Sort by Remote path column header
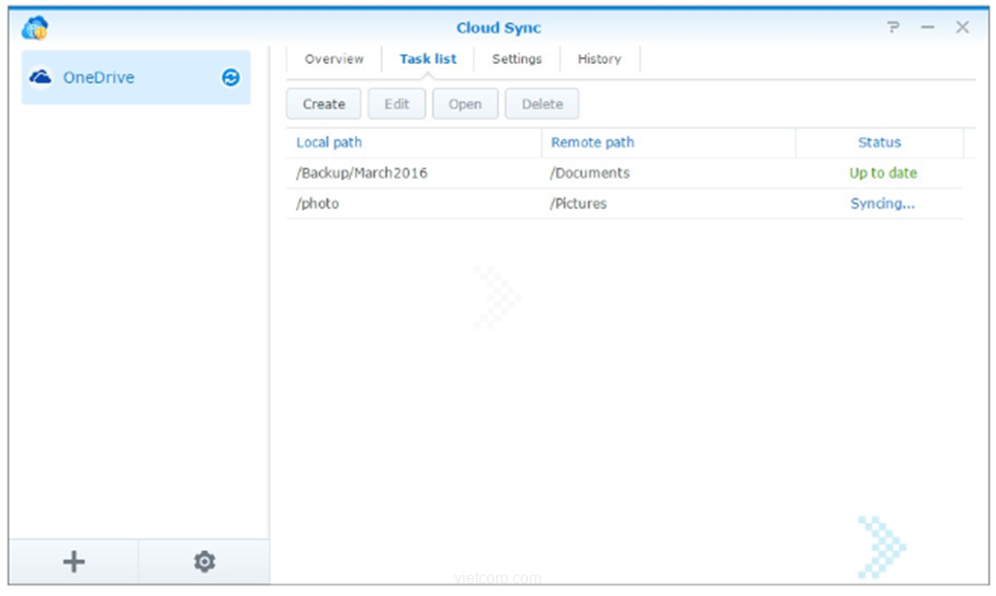 point(592,142)
